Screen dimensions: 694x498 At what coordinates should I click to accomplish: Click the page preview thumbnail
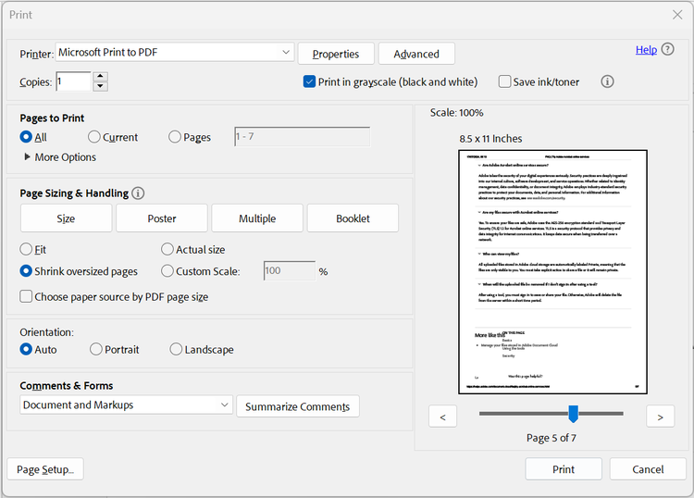pos(552,272)
